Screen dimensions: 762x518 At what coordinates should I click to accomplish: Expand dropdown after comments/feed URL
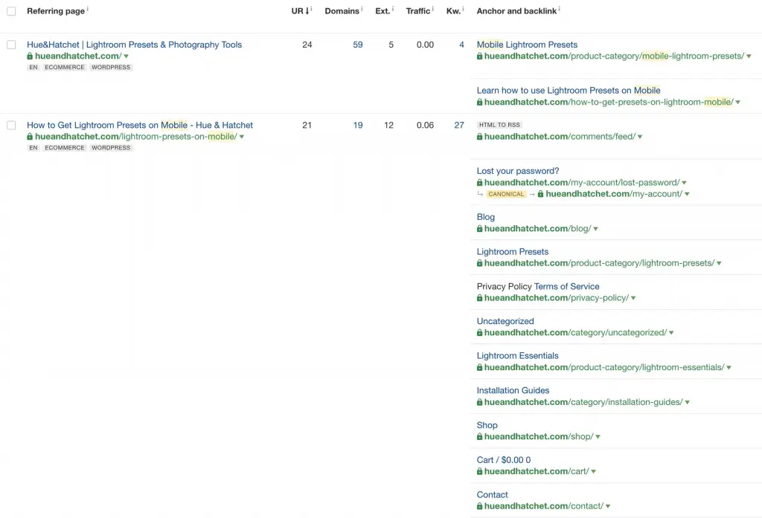pyautogui.click(x=640, y=137)
